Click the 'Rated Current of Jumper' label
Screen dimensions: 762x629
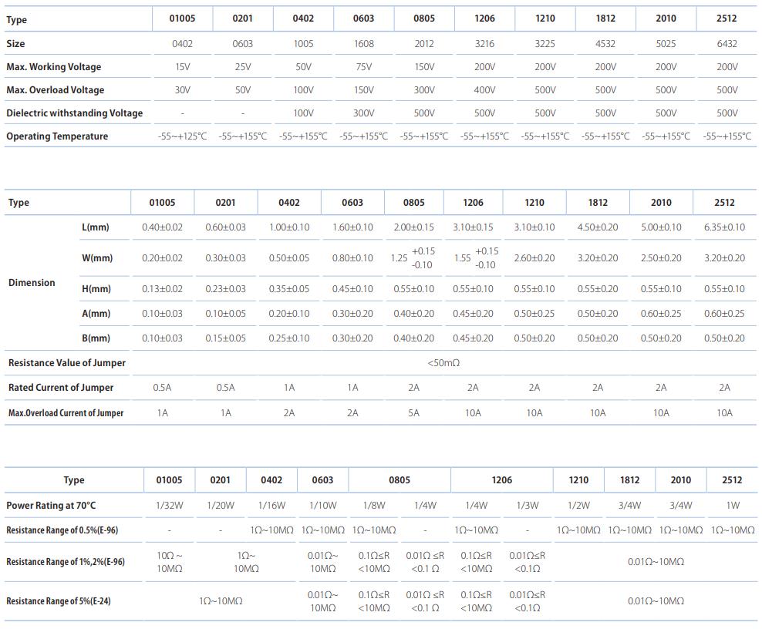[61, 388]
